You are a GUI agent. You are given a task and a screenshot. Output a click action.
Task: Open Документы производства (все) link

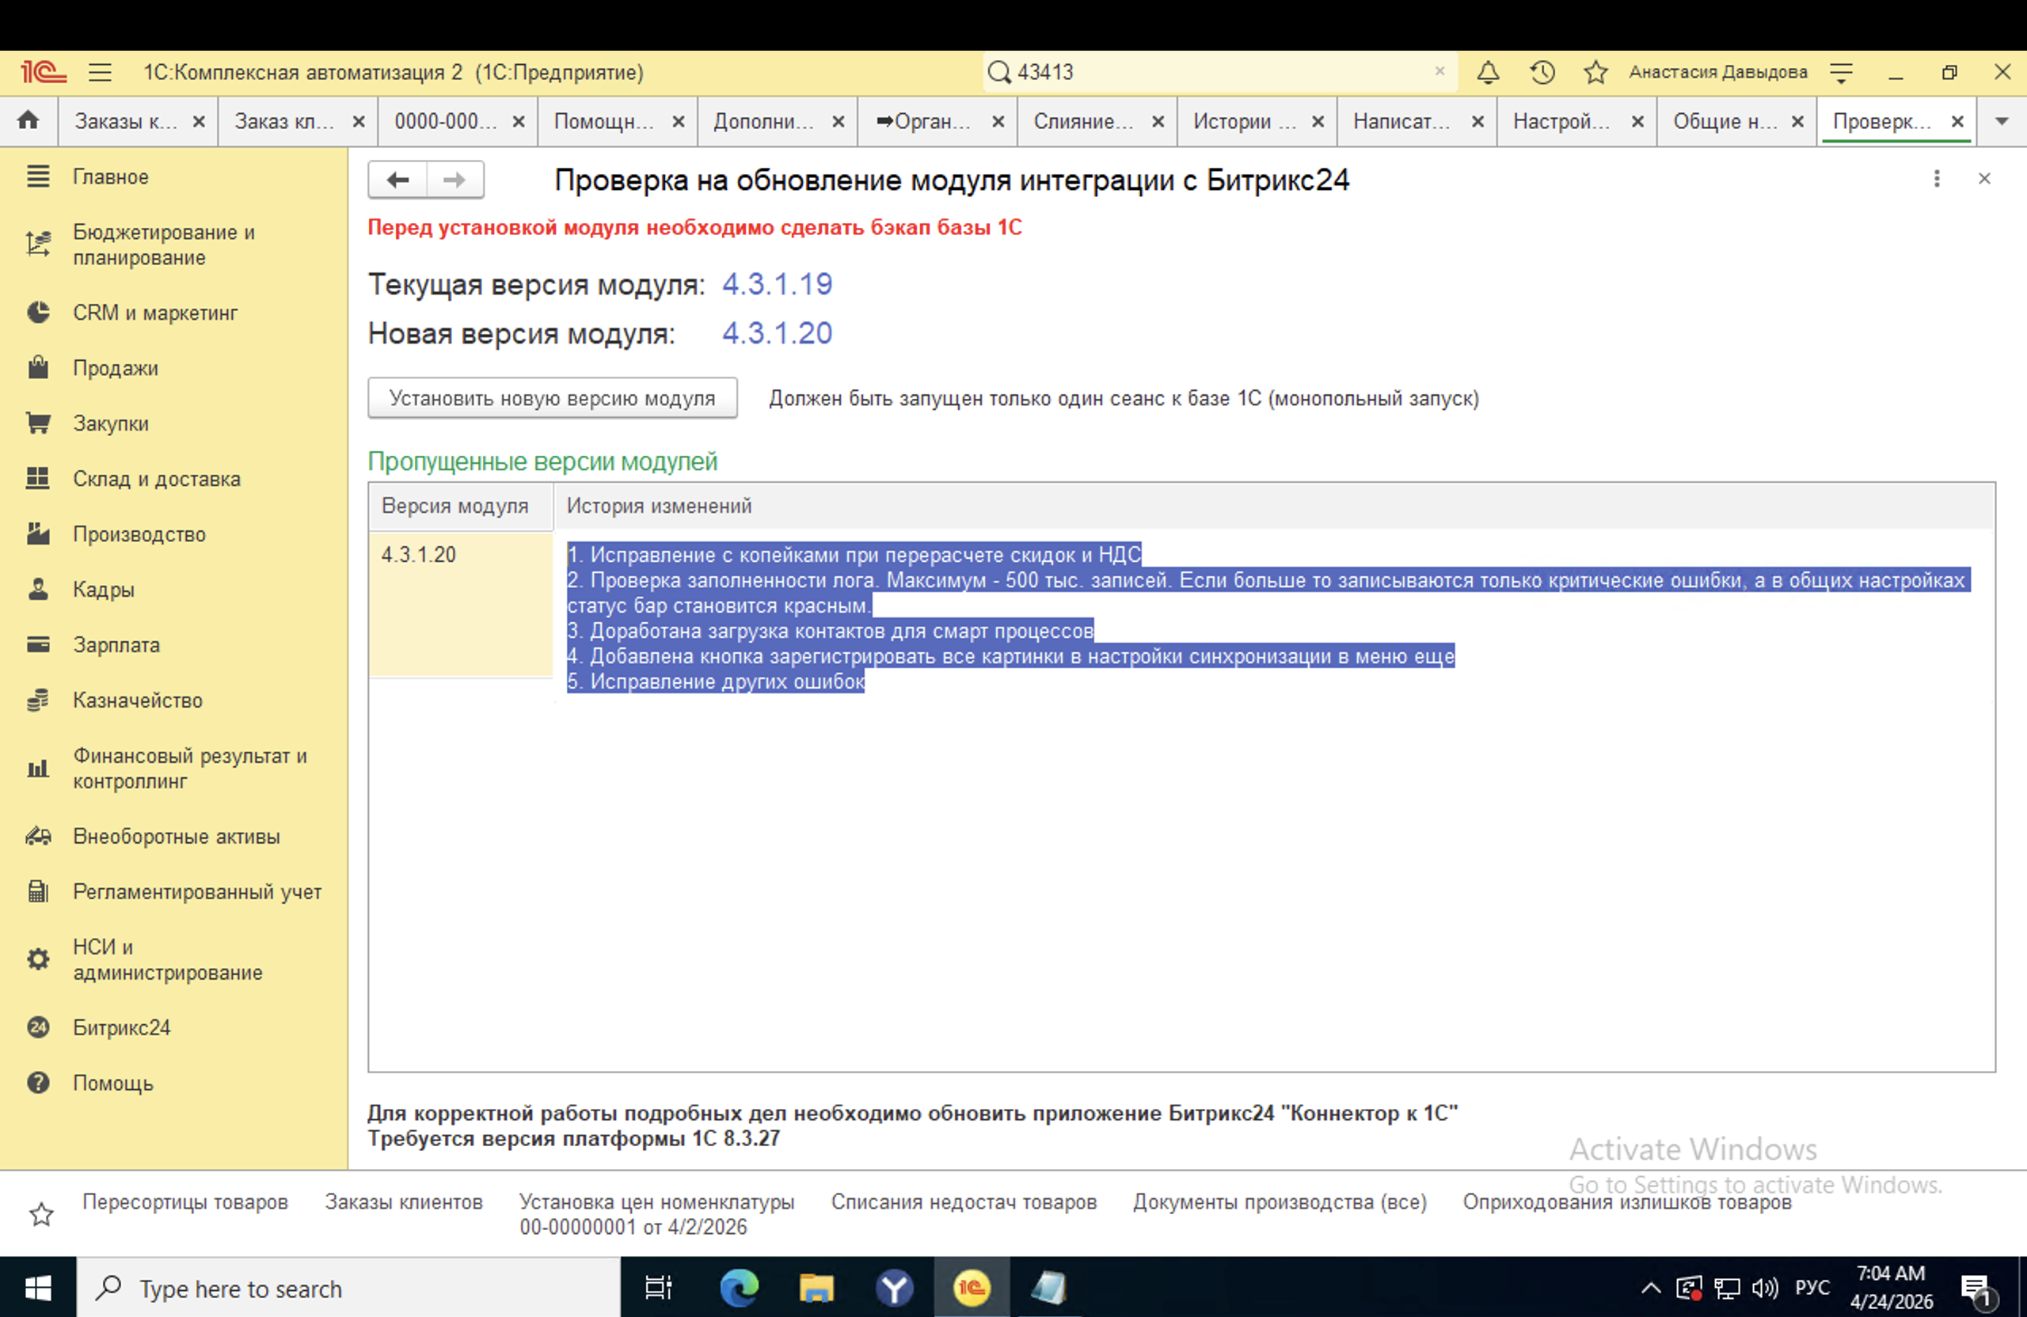[1280, 1201]
